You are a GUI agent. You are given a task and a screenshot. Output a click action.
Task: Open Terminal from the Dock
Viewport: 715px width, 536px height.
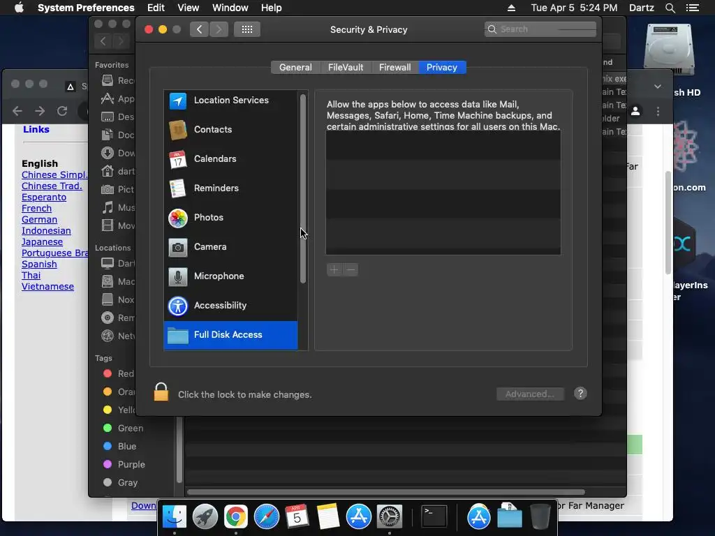point(434,517)
